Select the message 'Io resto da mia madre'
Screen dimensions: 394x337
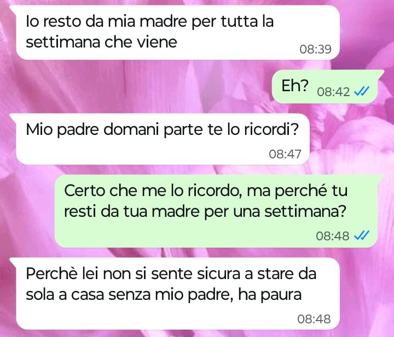178,33
